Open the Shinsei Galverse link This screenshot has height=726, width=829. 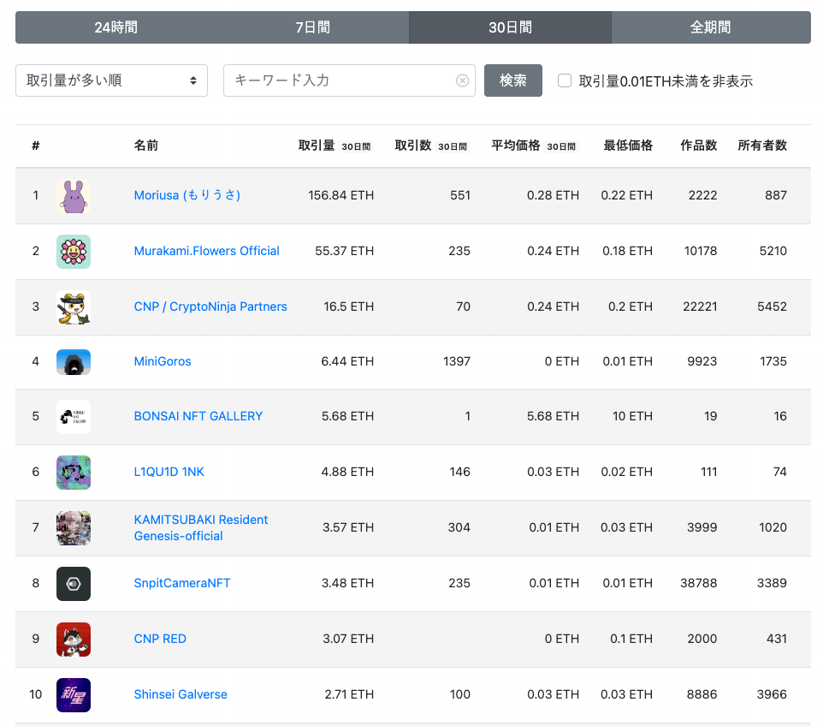tap(181, 694)
